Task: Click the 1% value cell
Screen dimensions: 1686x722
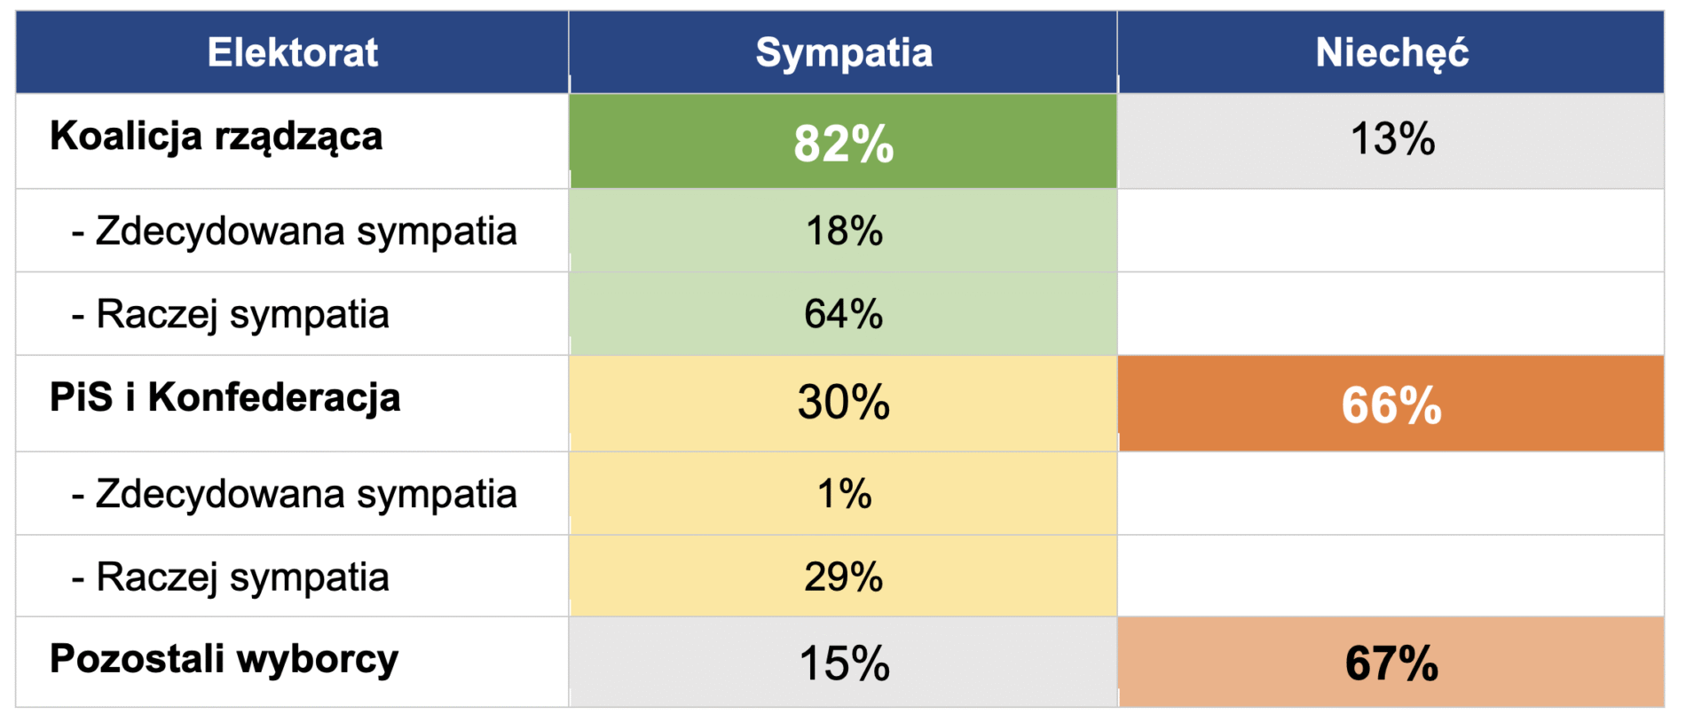Action: coord(843,494)
